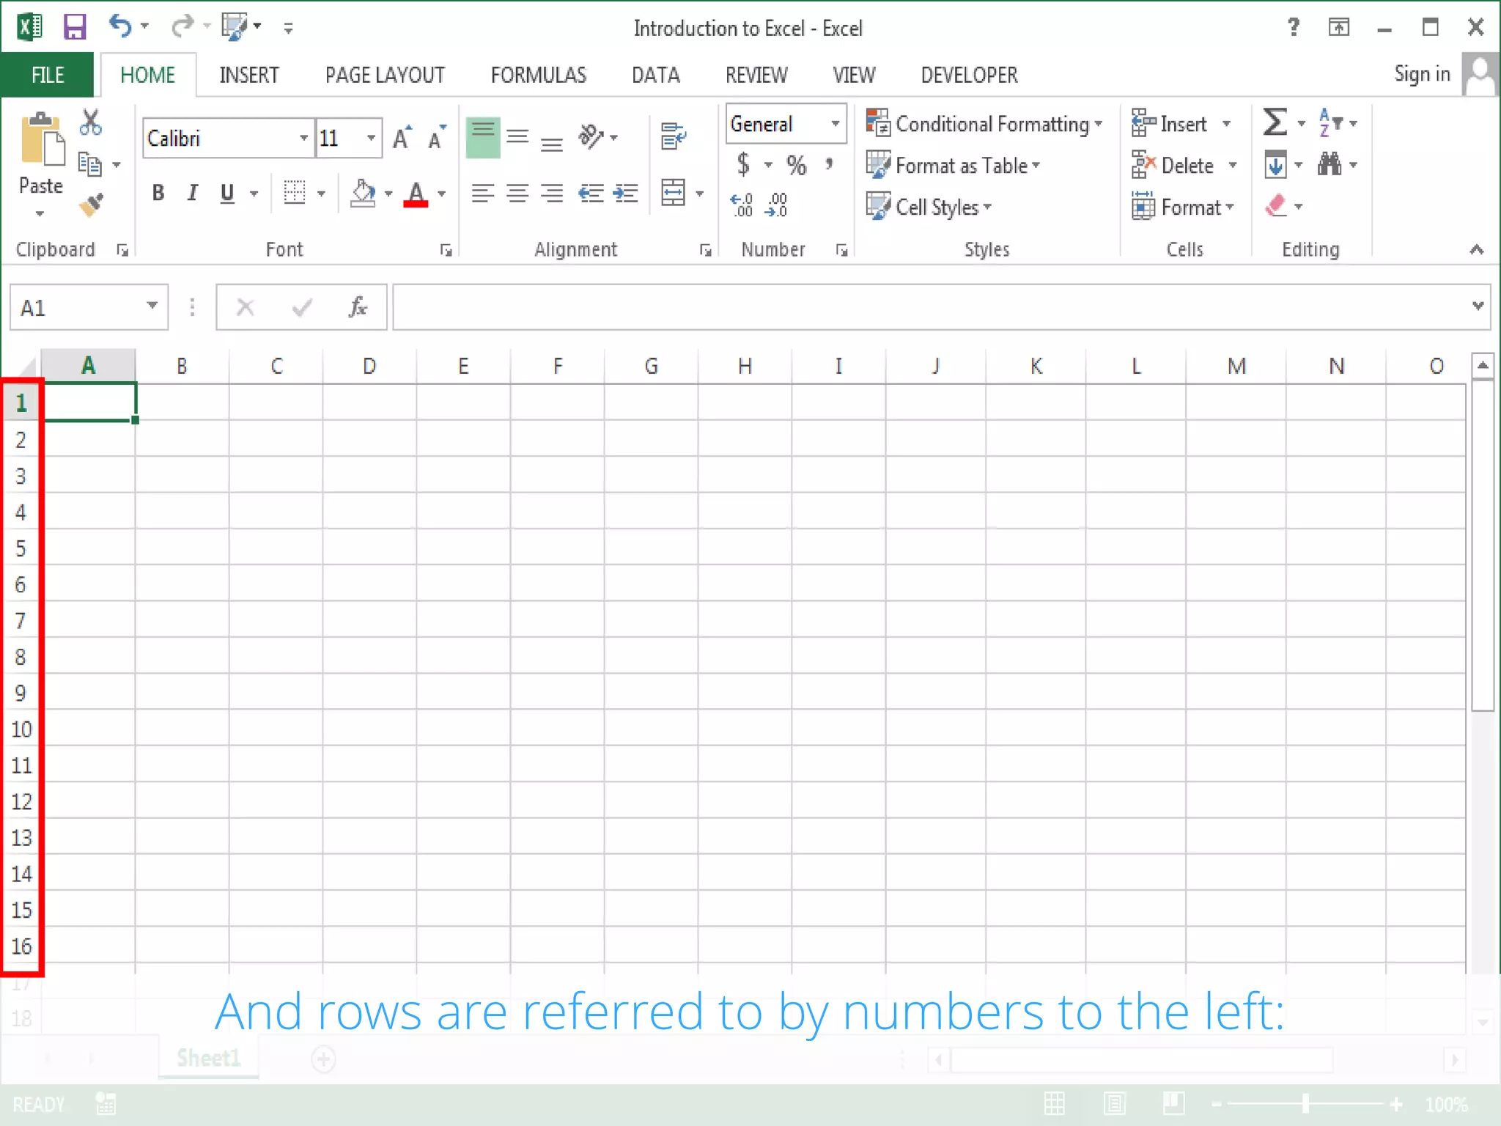Align text to the left
This screenshot has width=1501, height=1126.
[x=482, y=194]
